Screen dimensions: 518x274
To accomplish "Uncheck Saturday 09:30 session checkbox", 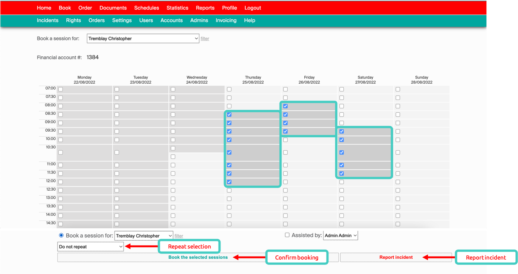I will pos(341,131).
